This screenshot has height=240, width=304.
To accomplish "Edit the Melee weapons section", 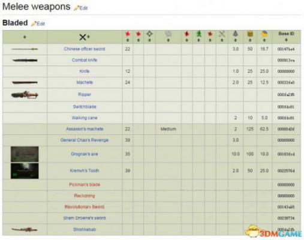I will pyautogui.click(x=81, y=8).
